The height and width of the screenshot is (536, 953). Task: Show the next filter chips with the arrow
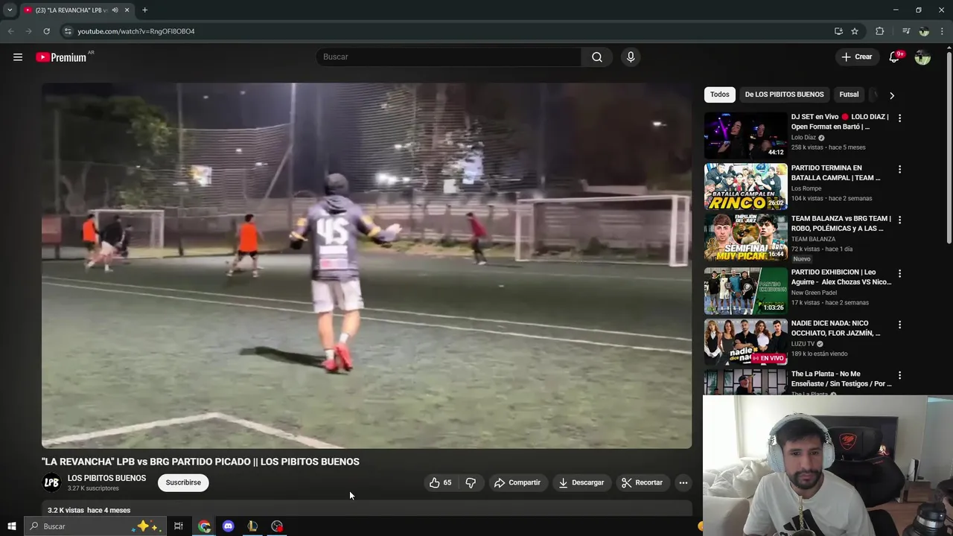pos(891,95)
